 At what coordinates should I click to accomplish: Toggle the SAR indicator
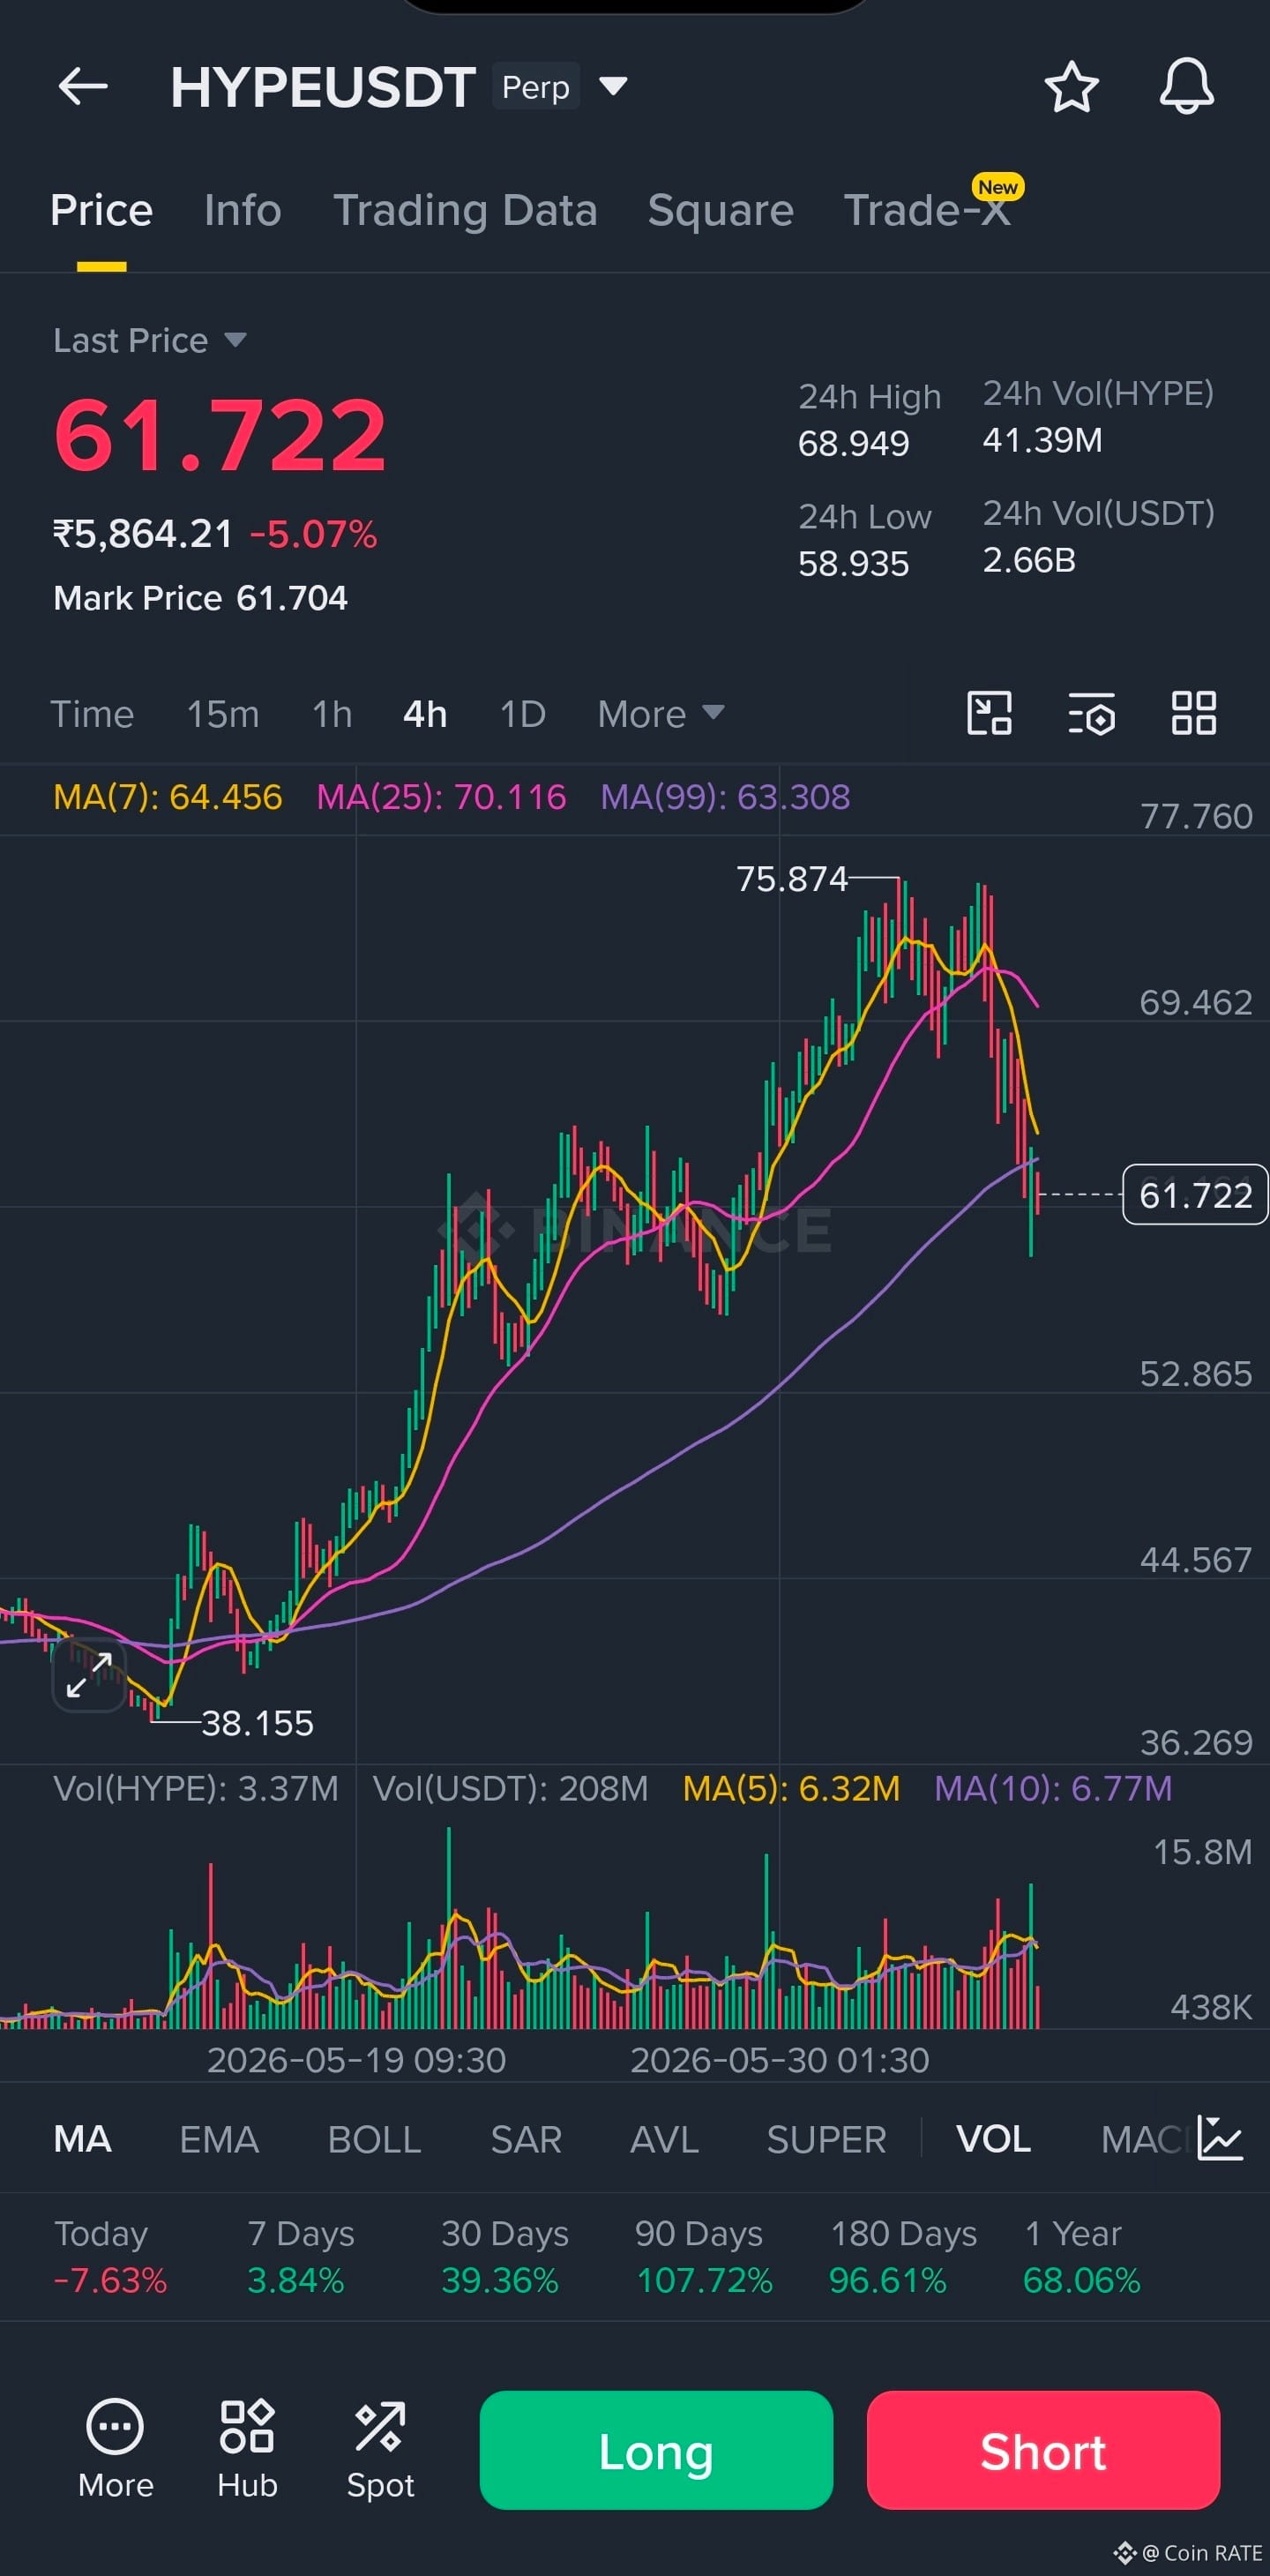click(525, 2139)
